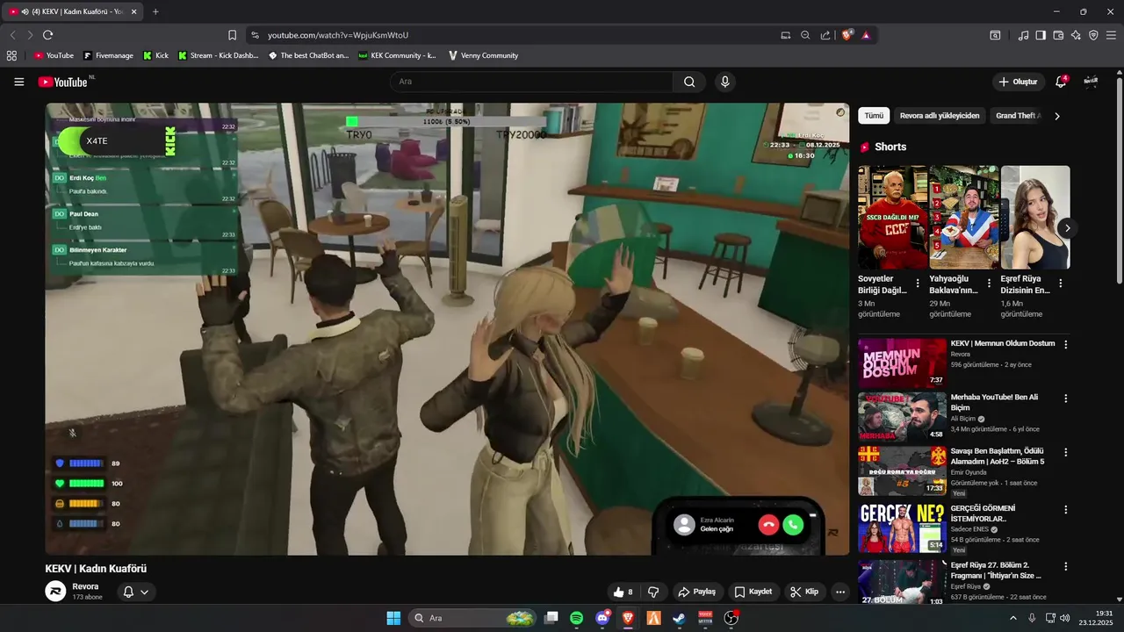
Task: Open options for KEKV Memnun Oldum Dostum video
Action: pos(1066,345)
